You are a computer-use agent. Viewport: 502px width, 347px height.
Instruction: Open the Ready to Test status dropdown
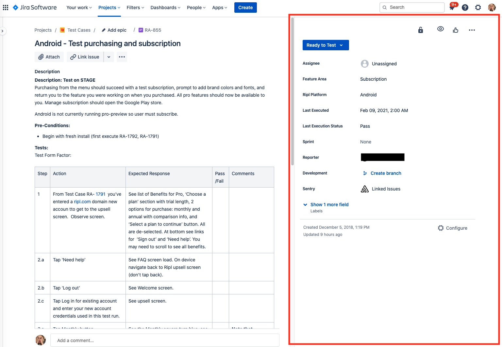[326, 45]
